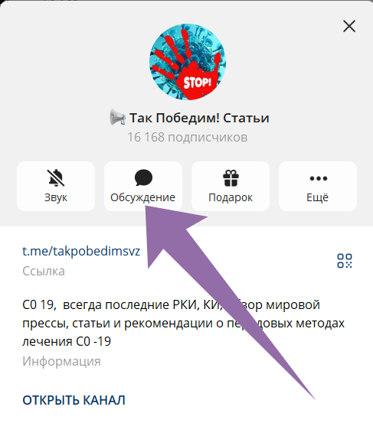Choose the Подарок label
This screenshot has height=423, width=373.
pos(231,198)
